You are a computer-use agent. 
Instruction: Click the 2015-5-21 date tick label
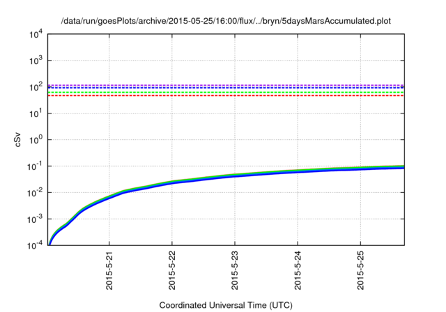click(x=109, y=270)
